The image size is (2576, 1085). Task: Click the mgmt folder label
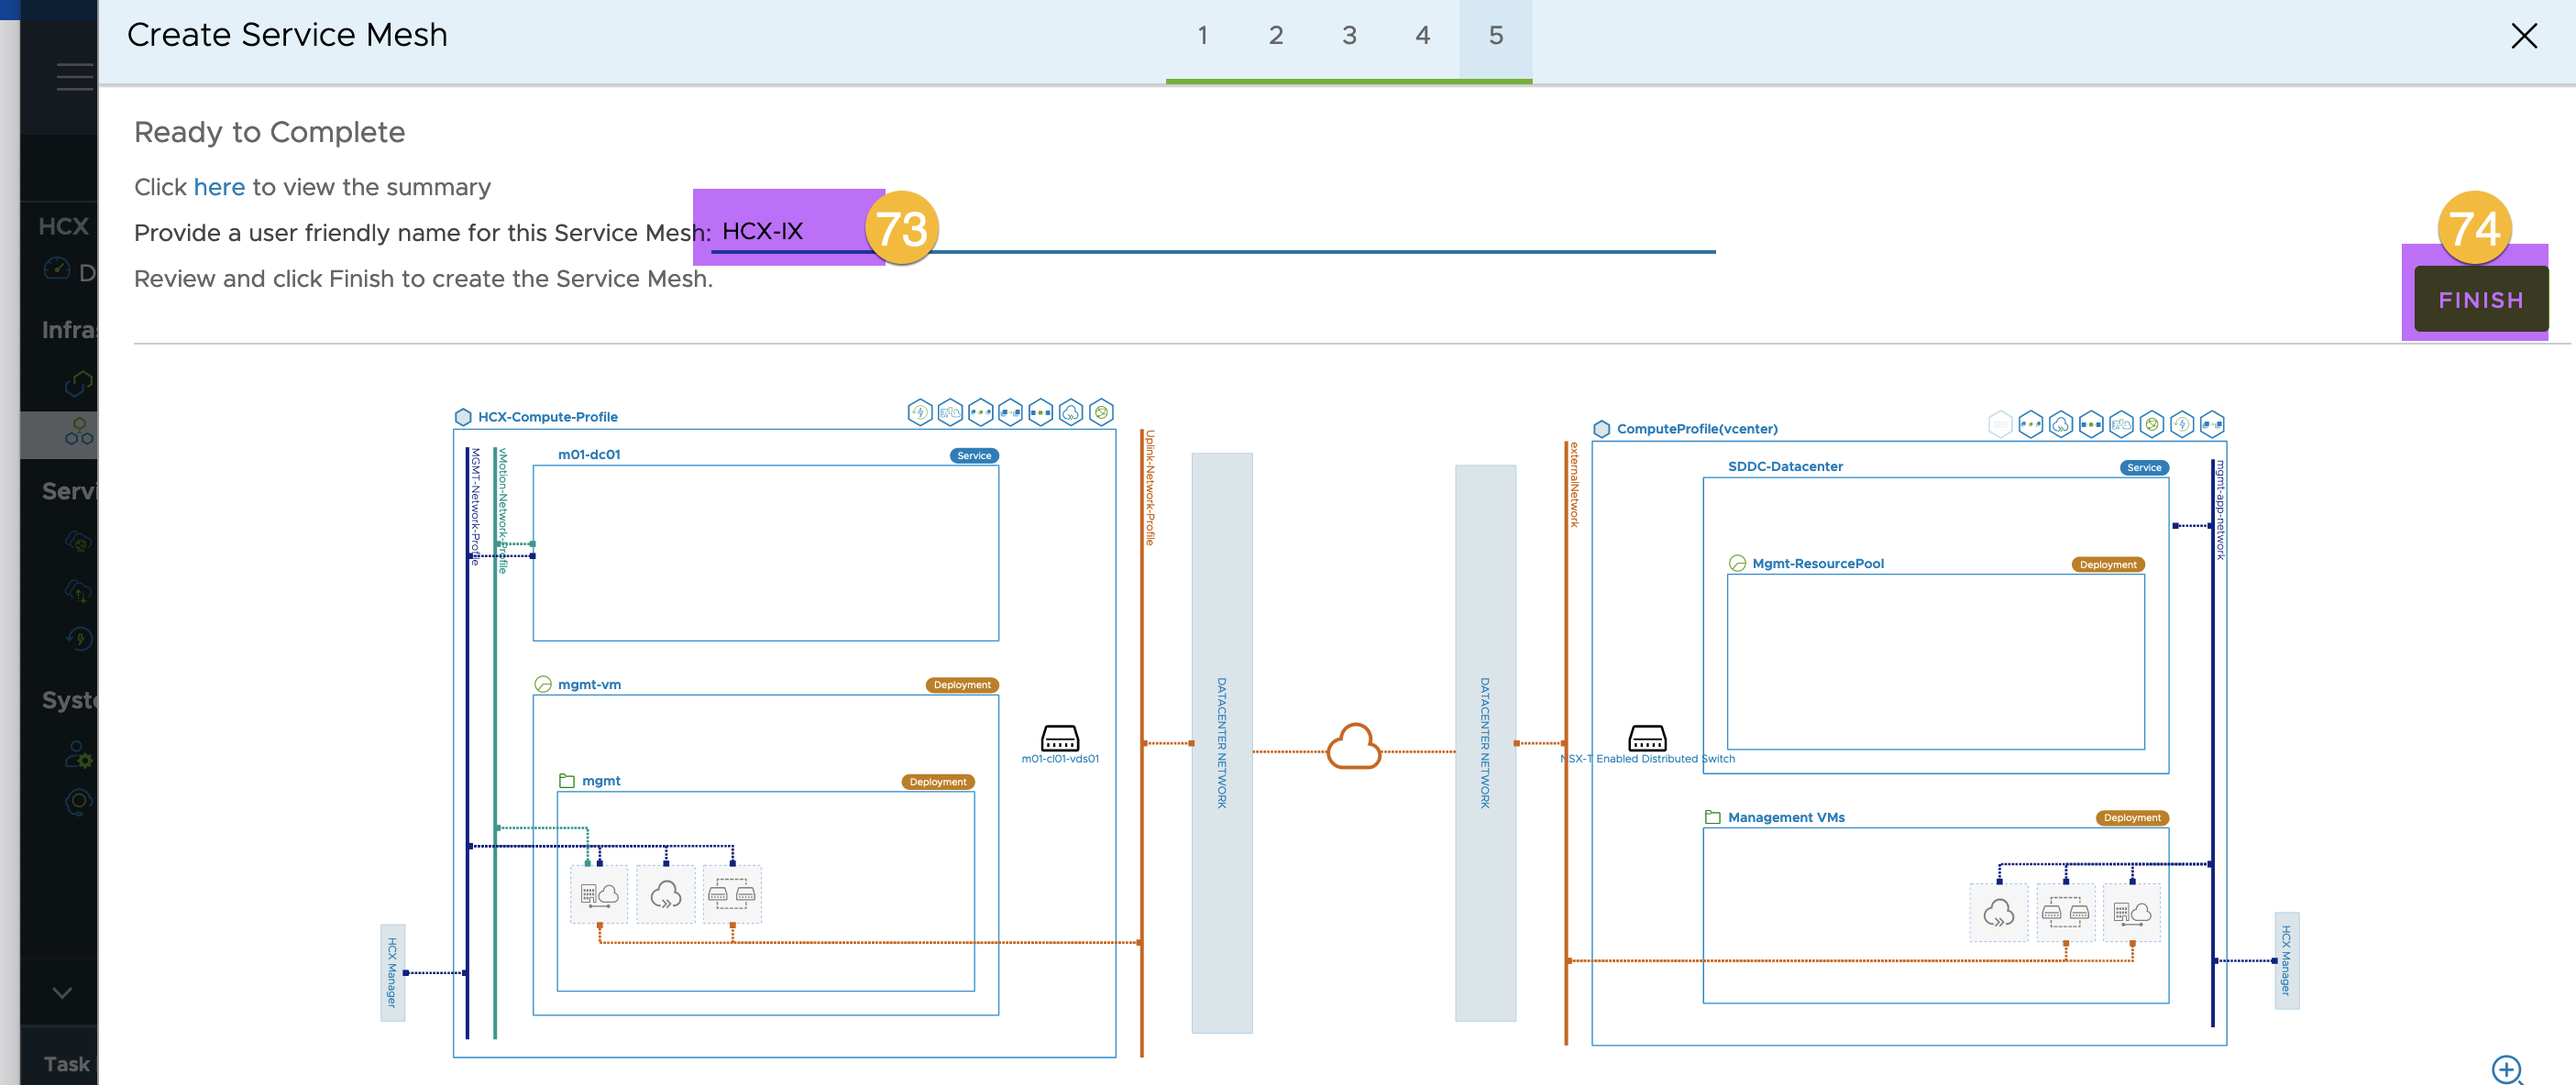tap(601, 781)
